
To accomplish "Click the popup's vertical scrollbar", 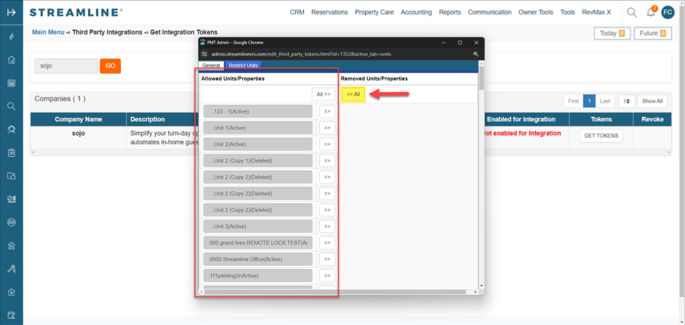I will (481, 175).
